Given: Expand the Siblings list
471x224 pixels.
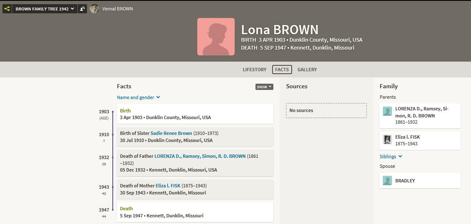Looking at the screenshot, I should click(391, 157).
